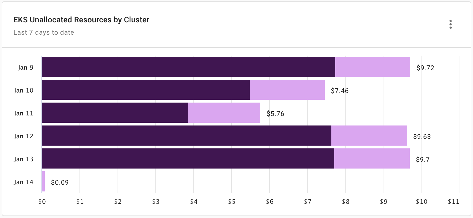Viewport: 473px width, 218px height.
Task: Select the $5.76 value label
Action: coord(275,114)
